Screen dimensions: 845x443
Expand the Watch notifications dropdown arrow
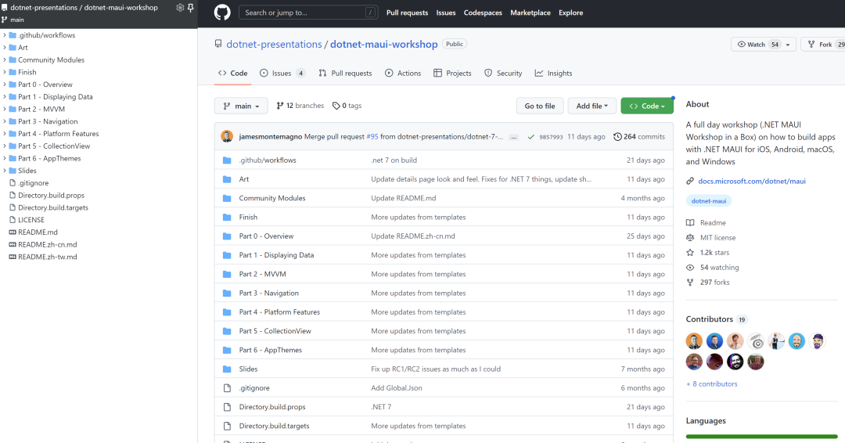tap(788, 45)
